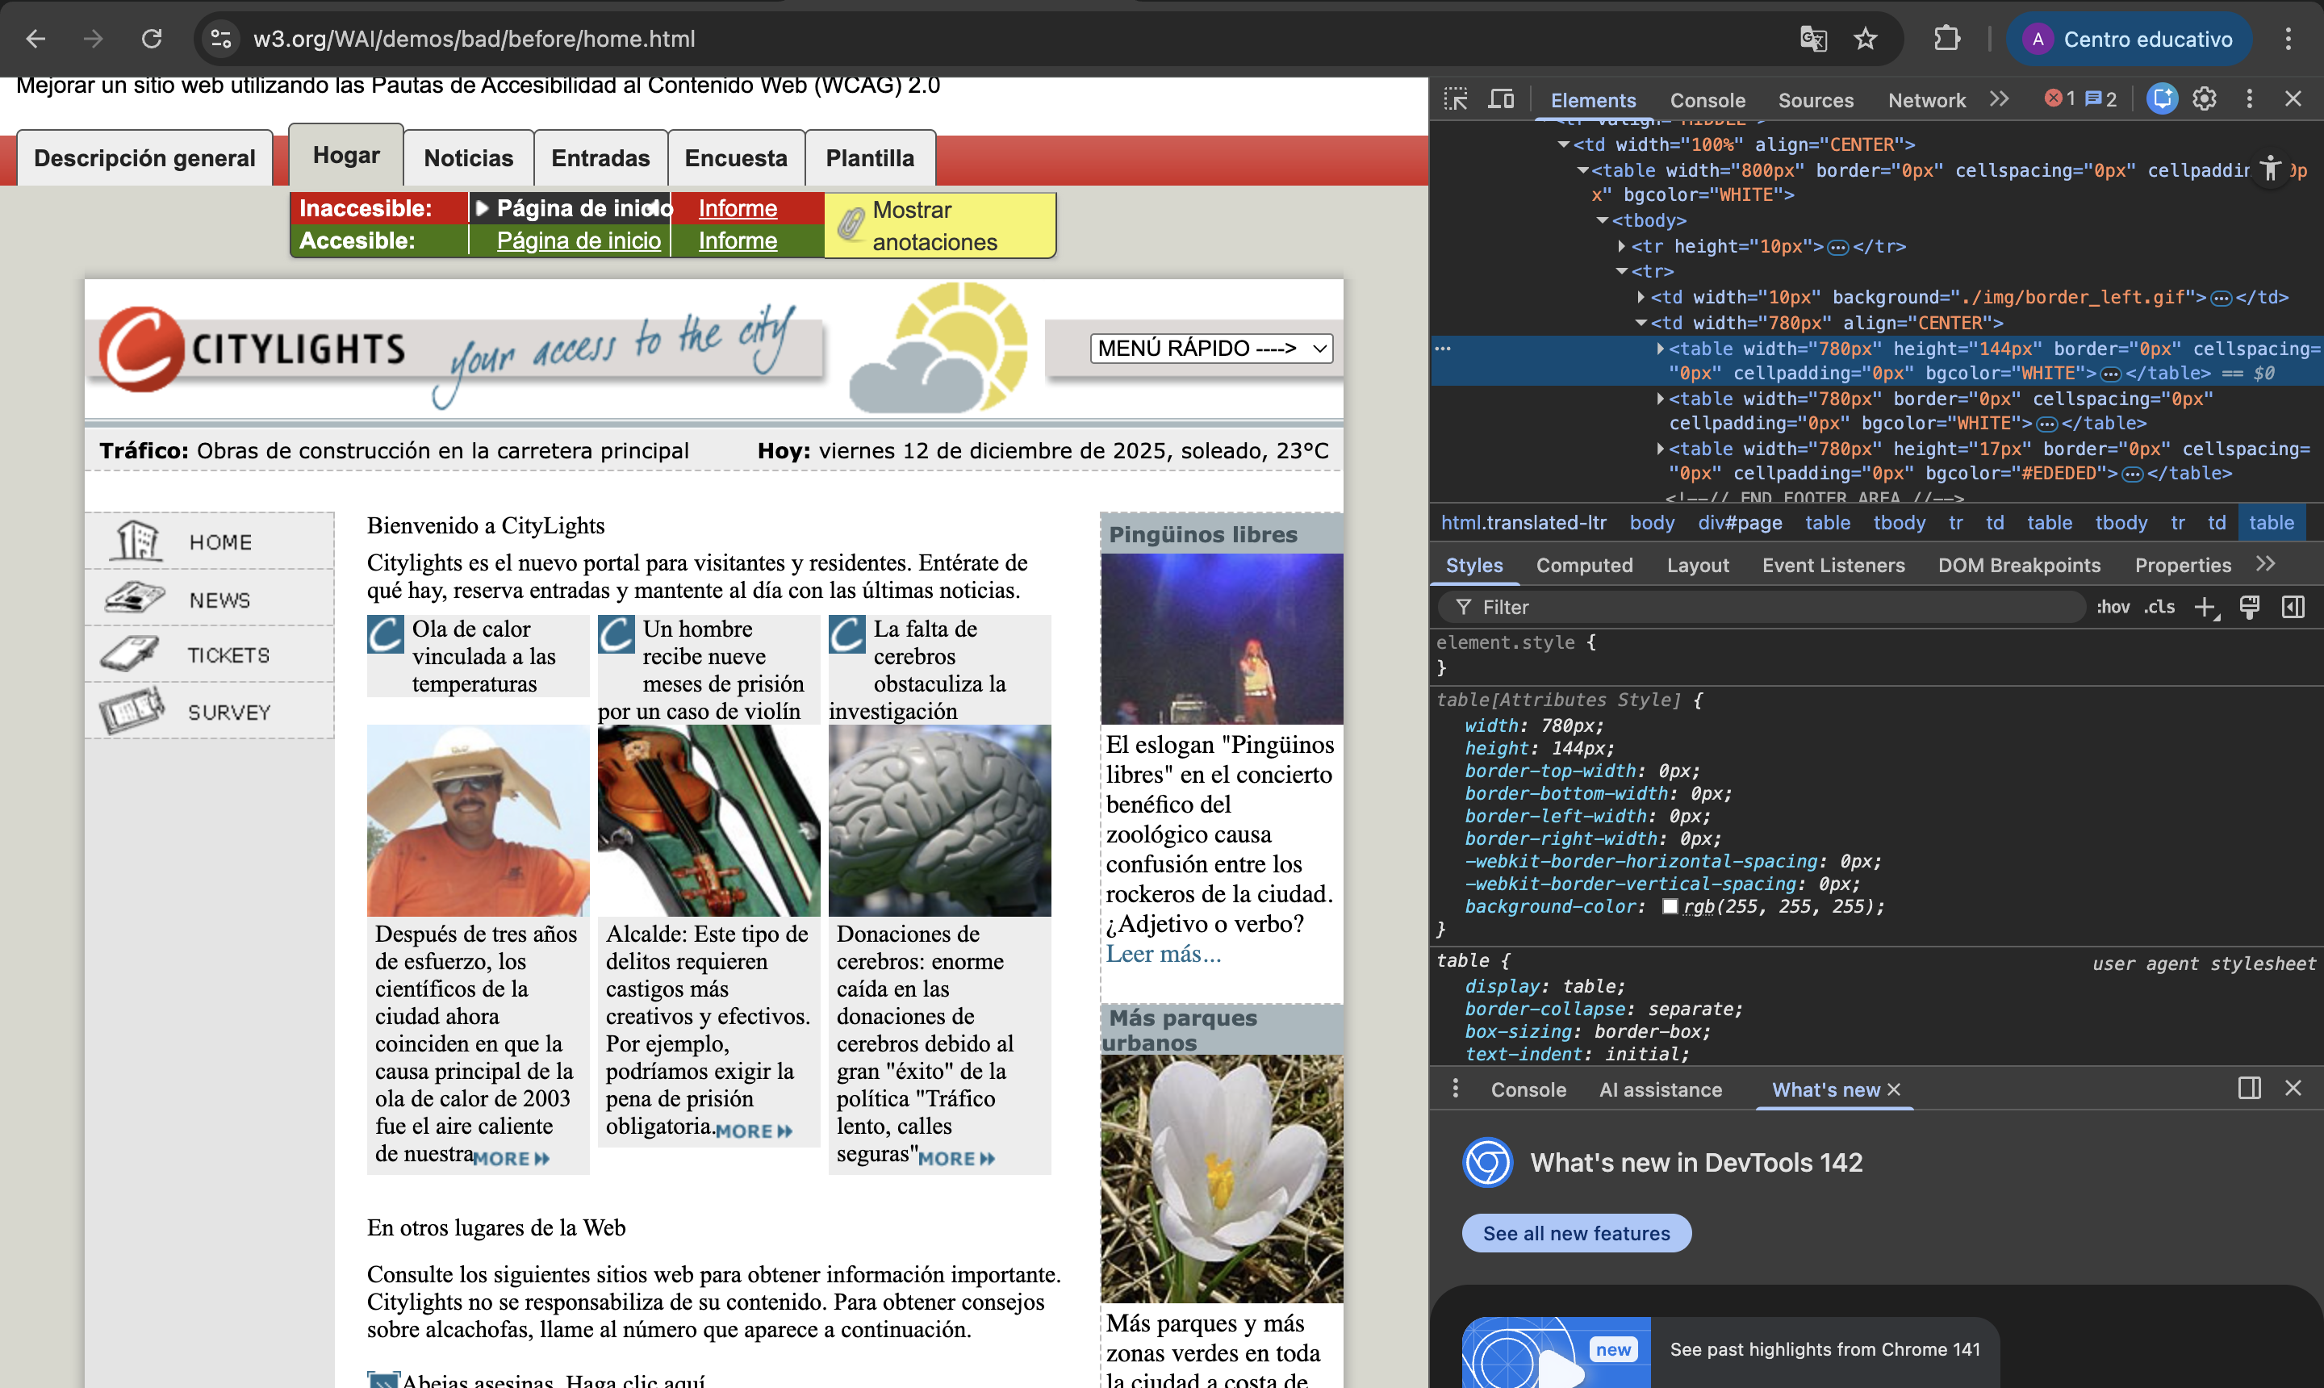This screenshot has width=2324, height=1388.
Task: Switch to the Console tab in DevTools
Action: point(1707,100)
